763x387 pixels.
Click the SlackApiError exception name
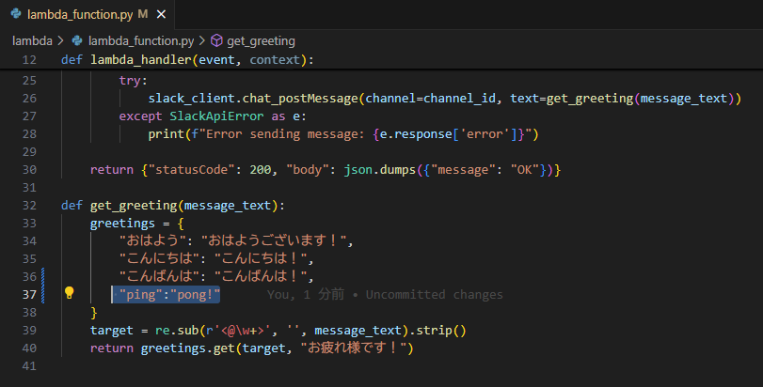[216, 116]
